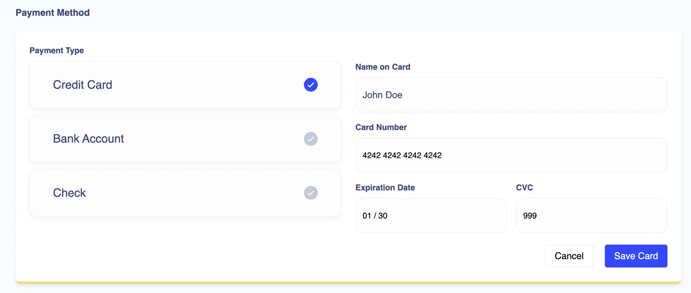The image size is (691, 293).
Task: Click the "Payment Method" heading
Action: coord(53,13)
